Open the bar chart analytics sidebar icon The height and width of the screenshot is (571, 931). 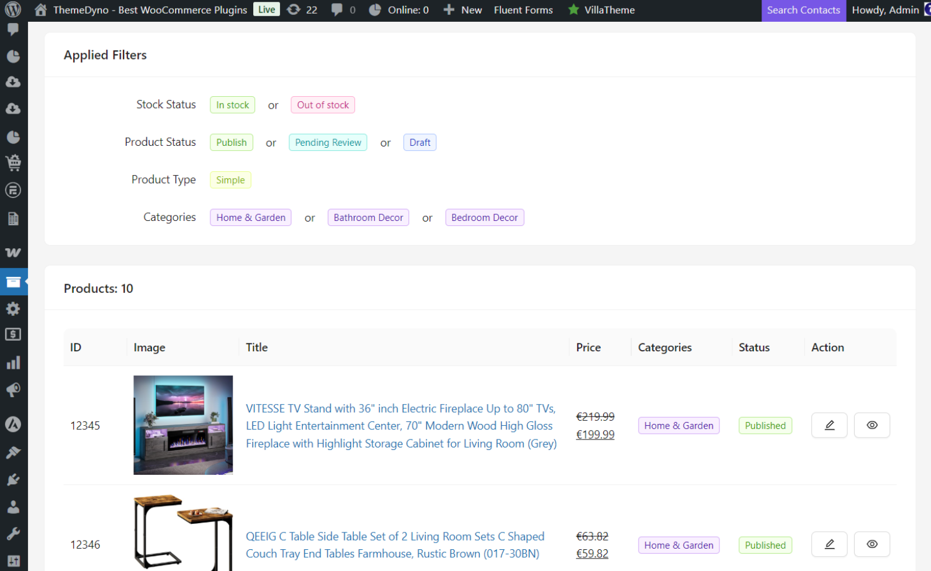[x=14, y=362]
